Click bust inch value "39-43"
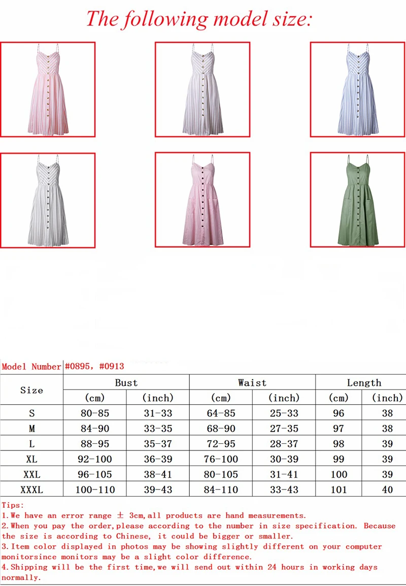Screen dimensions: 406x586 click(x=158, y=490)
